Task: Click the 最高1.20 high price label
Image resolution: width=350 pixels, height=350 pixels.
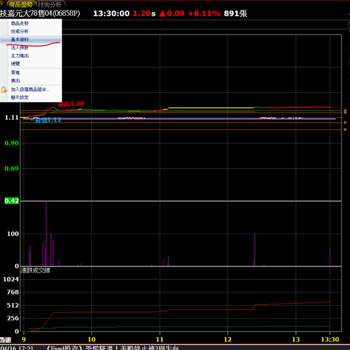Action: [69, 104]
